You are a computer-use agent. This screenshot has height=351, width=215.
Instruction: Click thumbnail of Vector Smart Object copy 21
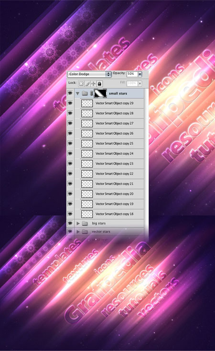point(87,184)
